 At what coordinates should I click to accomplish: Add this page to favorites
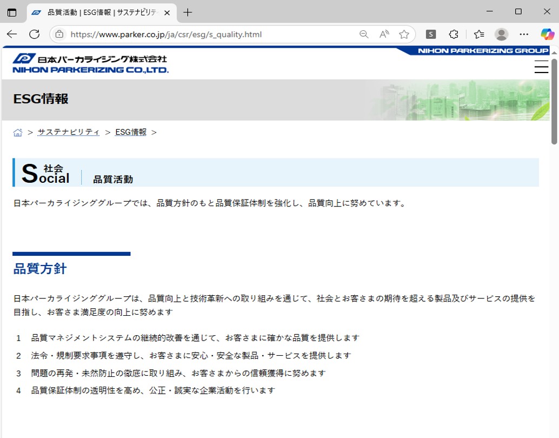404,34
